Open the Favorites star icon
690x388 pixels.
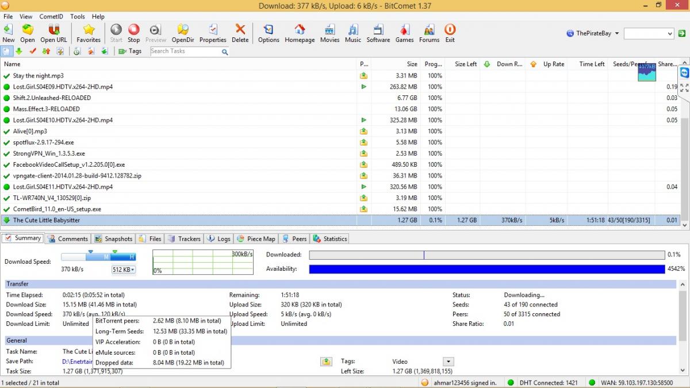89,33
